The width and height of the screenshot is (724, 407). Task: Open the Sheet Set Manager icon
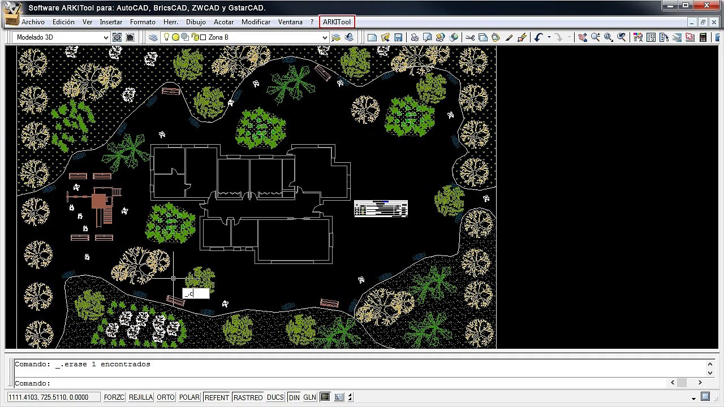coord(677,37)
